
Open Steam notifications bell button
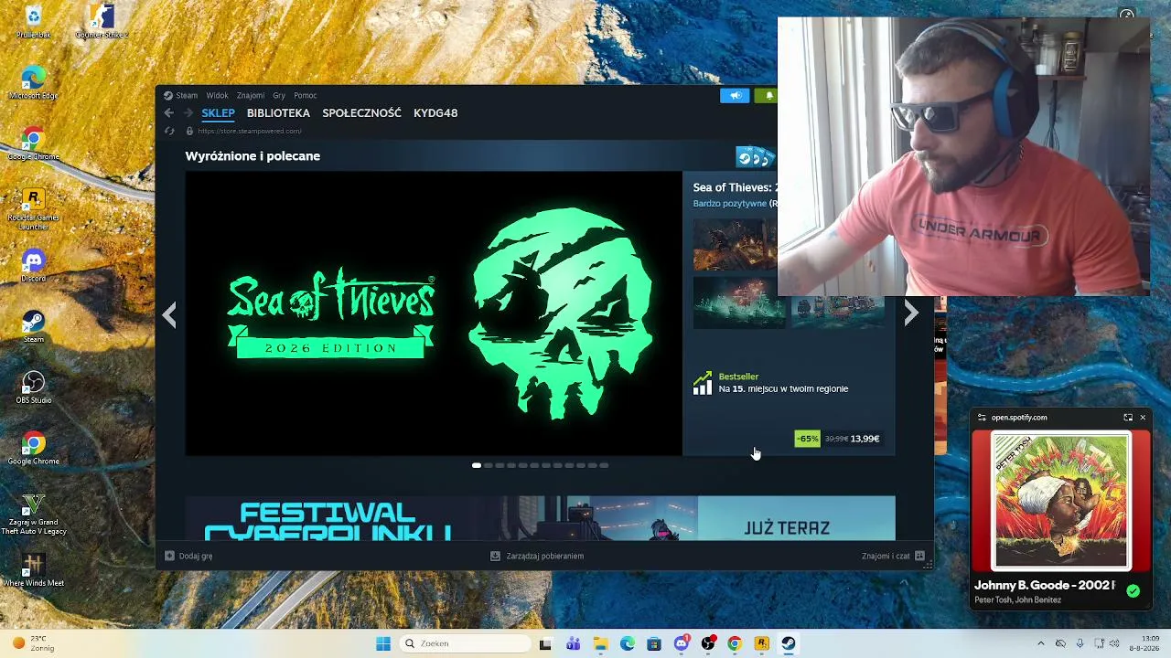click(x=768, y=95)
